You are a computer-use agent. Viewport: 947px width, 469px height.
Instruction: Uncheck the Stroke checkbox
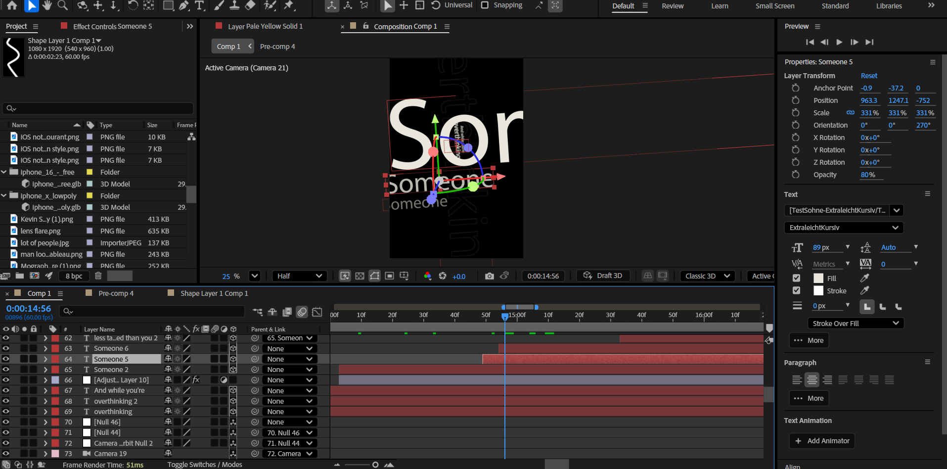click(796, 290)
